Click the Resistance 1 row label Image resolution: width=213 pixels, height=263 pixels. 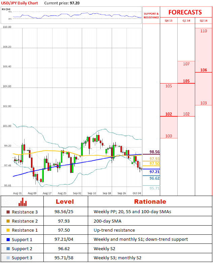coord(25,230)
